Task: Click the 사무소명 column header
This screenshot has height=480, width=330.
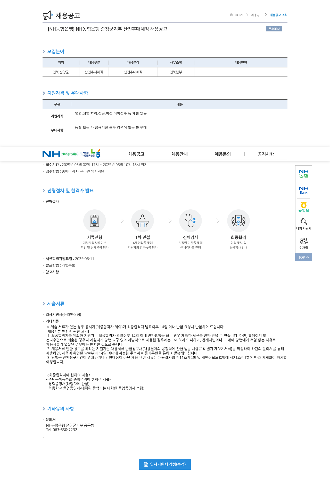Action: tap(176, 63)
